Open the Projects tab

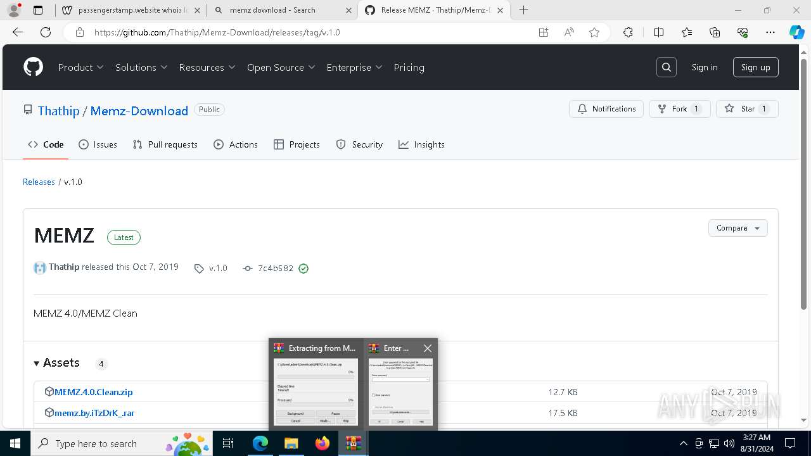(x=297, y=144)
